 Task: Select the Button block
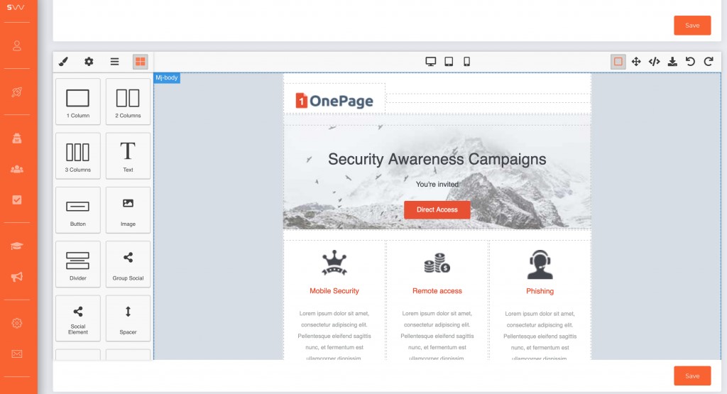(78, 210)
